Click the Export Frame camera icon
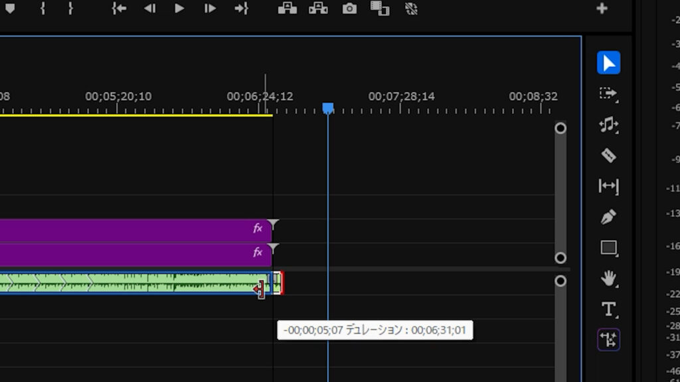This screenshot has width=680, height=382. coord(349,9)
